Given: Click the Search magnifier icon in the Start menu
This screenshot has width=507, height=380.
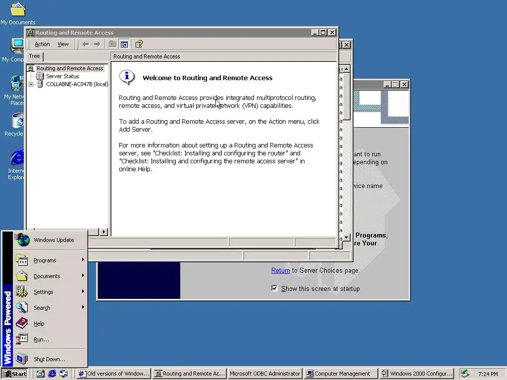Looking at the screenshot, I should coord(22,308).
